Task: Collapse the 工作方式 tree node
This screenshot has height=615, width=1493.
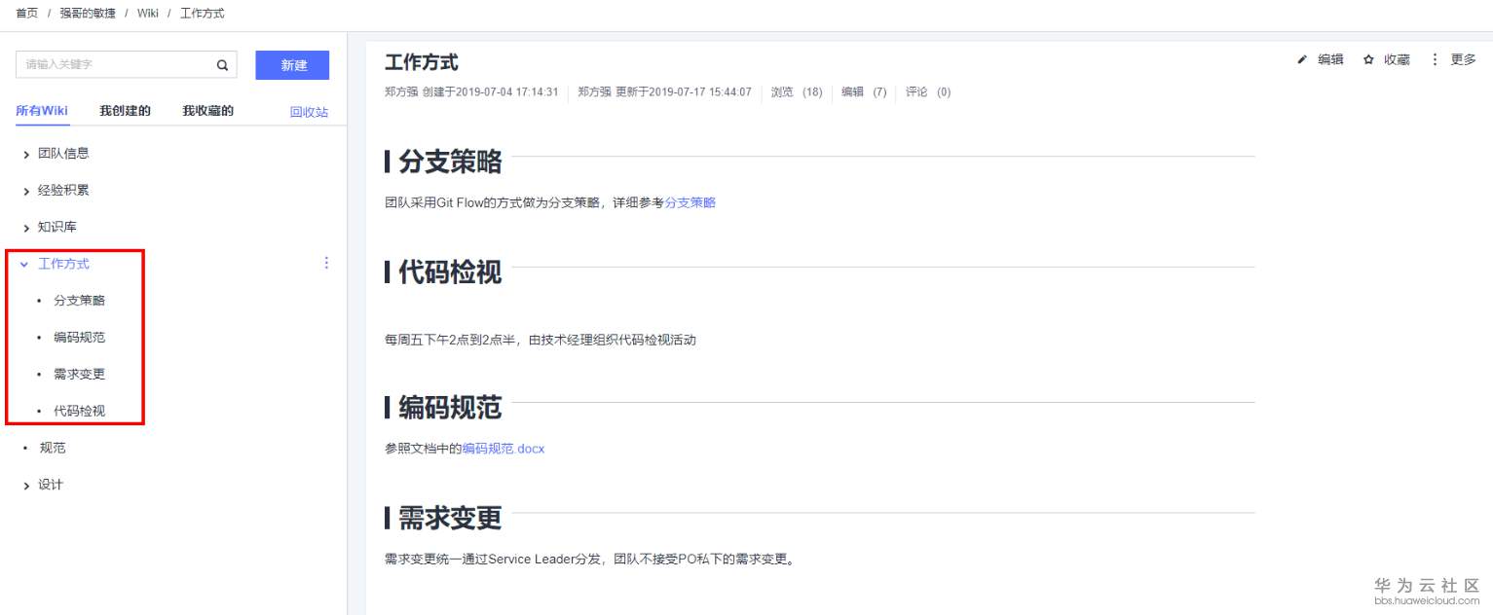Action: [x=25, y=263]
